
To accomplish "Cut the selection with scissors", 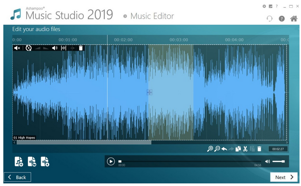I will pos(245,149).
